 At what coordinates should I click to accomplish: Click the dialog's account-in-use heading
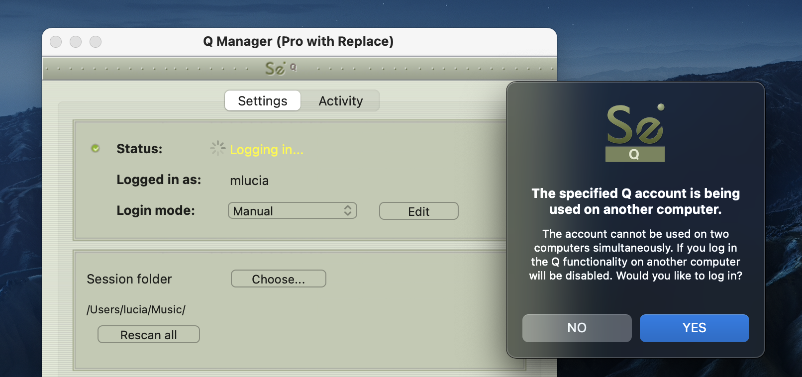(x=635, y=201)
